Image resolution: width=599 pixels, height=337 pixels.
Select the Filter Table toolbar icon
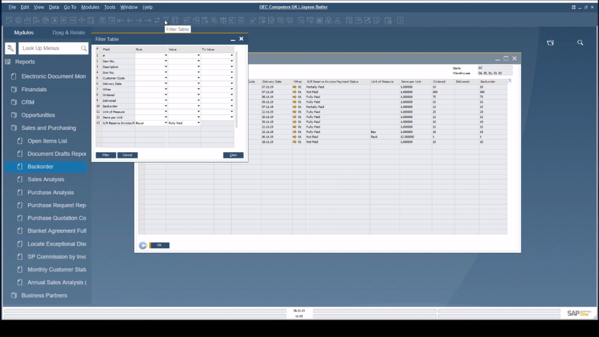click(166, 20)
